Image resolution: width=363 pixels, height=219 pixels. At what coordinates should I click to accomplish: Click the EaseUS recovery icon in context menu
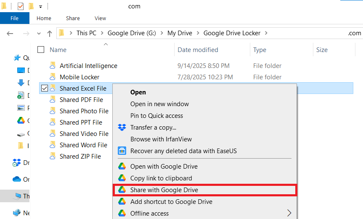tap(122, 151)
